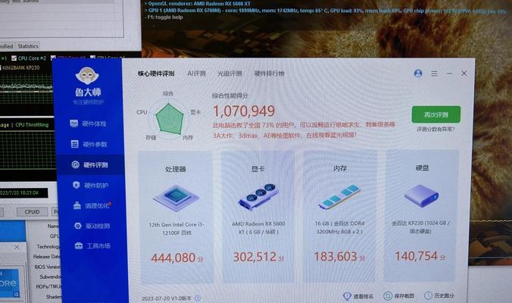Open 工具市场 in the sidebar
Image resolution: width=512 pixels, height=303 pixels.
point(92,245)
